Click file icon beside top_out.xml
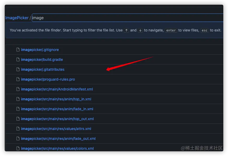This screenshot has width=228, height=156. 18,119
